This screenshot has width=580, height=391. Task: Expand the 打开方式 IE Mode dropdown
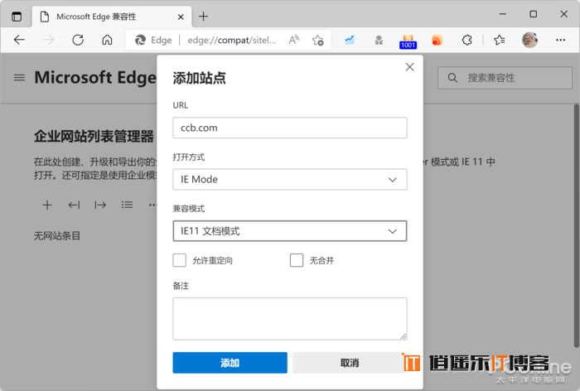[289, 180]
